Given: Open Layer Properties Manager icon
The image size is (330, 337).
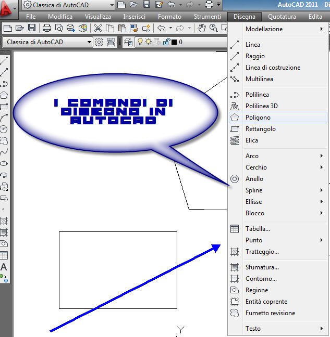Looking at the screenshot, I should point(128,42).
